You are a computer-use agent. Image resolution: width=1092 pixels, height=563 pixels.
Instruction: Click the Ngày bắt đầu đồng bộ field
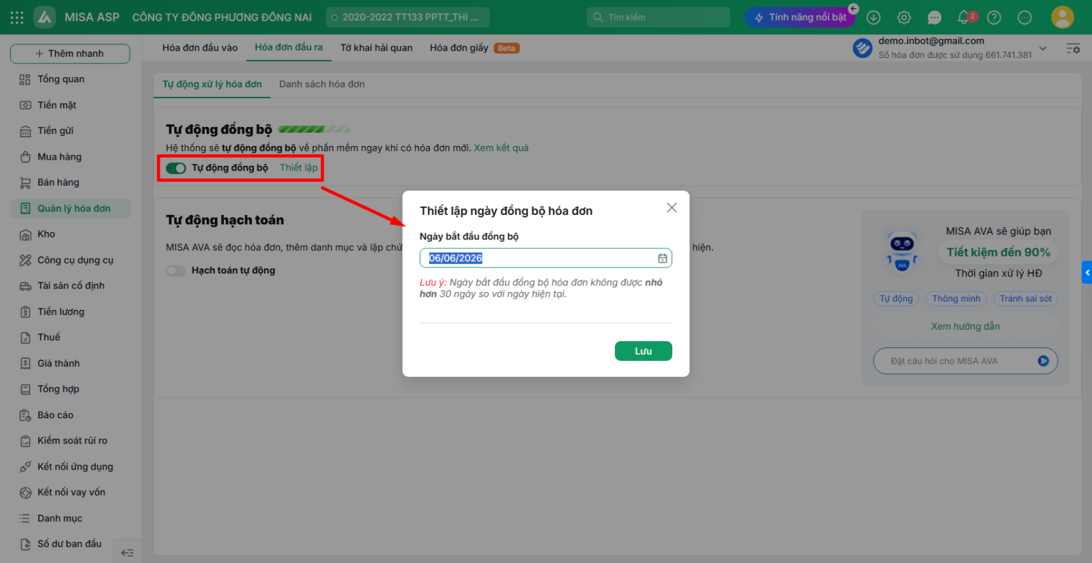[545, 258]
